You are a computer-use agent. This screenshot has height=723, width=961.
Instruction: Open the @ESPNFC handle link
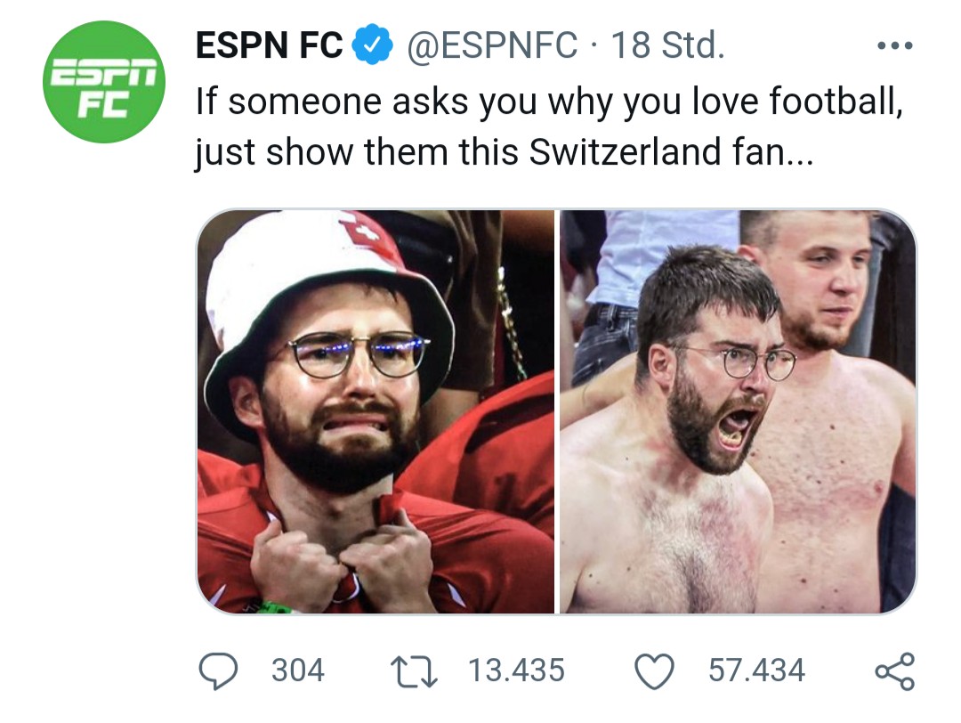(492, 46)
